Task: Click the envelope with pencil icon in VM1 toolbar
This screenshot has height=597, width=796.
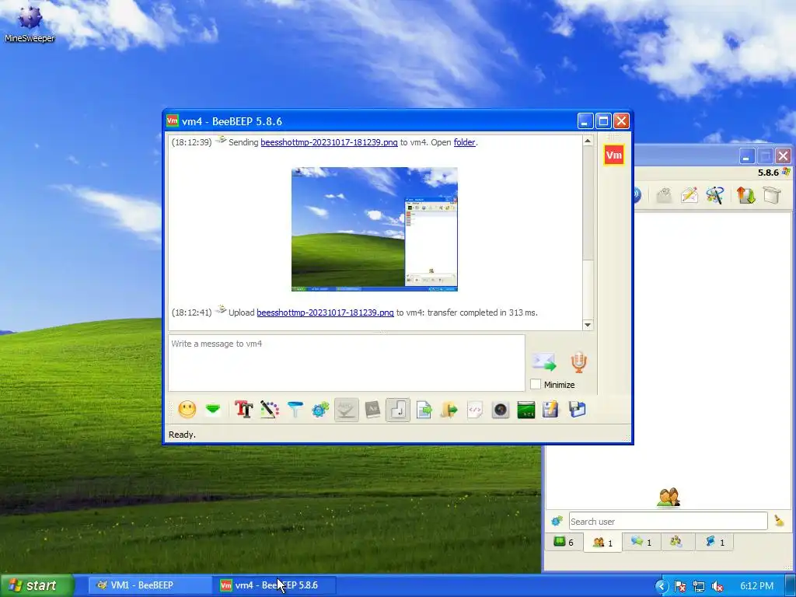Action: (x=690, y=195)
